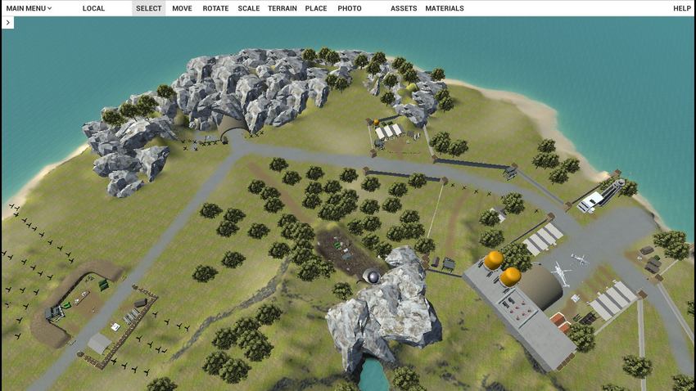Switch to PHOTO mode
This screenshot has height=391, width=696.
pos(350,8)
